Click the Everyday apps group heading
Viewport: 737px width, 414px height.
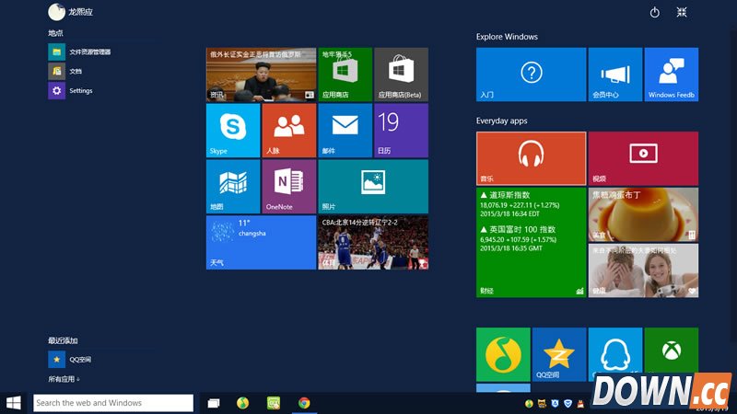[501, 121]
